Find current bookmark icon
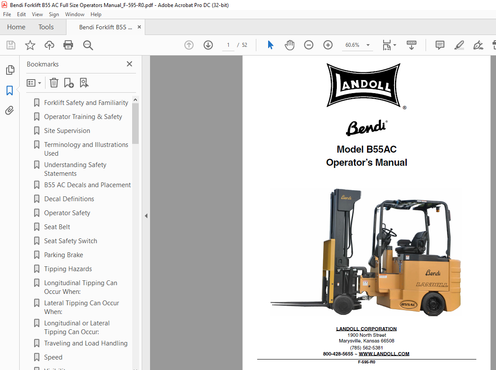Viewport: 496px width, 370px height. 84,83
